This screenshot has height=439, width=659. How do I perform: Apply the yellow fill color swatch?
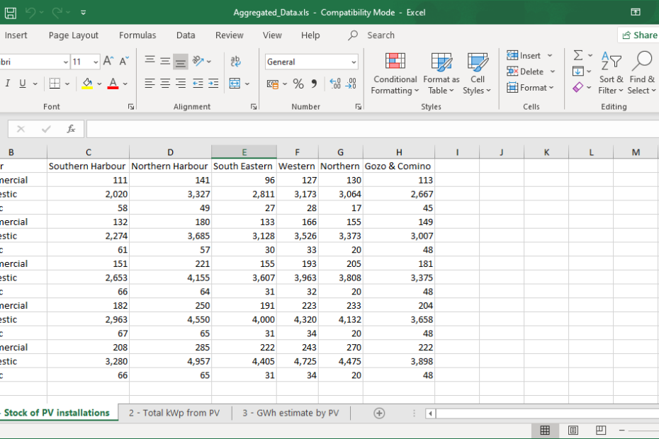click(x=87, y=84)
